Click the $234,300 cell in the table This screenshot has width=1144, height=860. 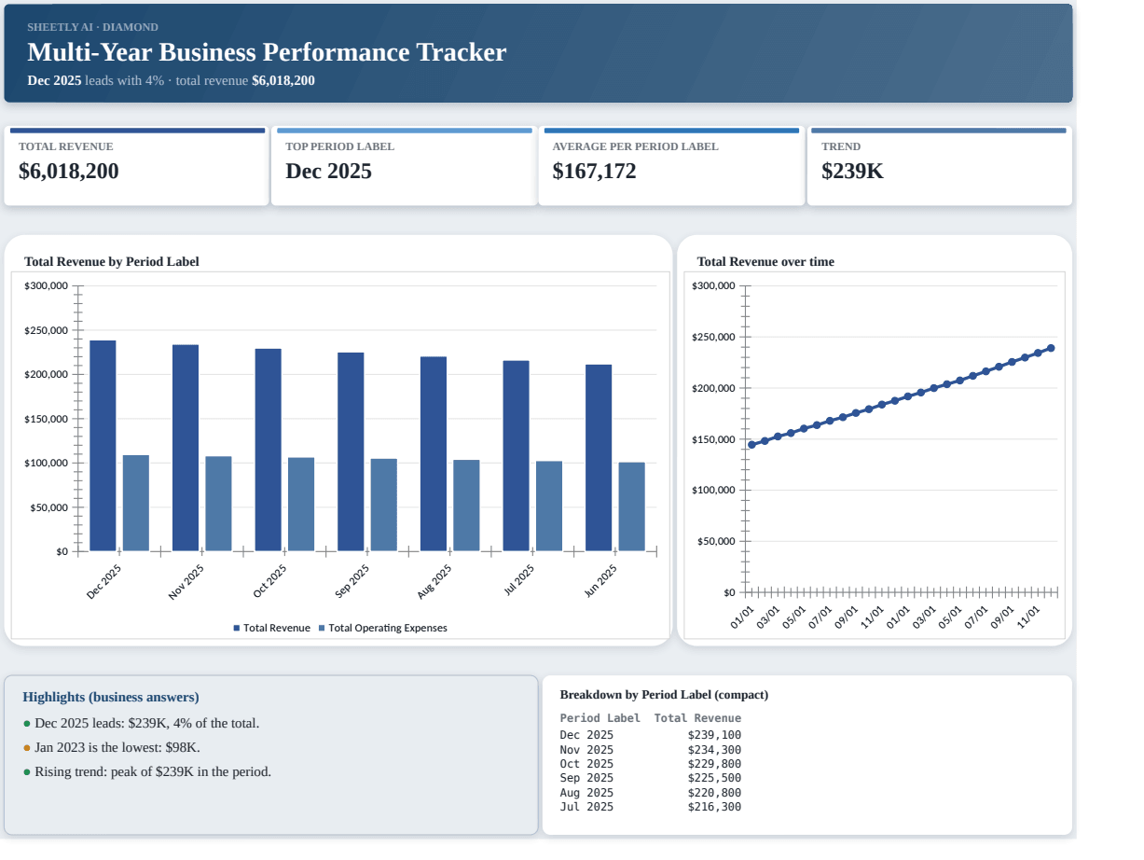[x=714, y=750]
